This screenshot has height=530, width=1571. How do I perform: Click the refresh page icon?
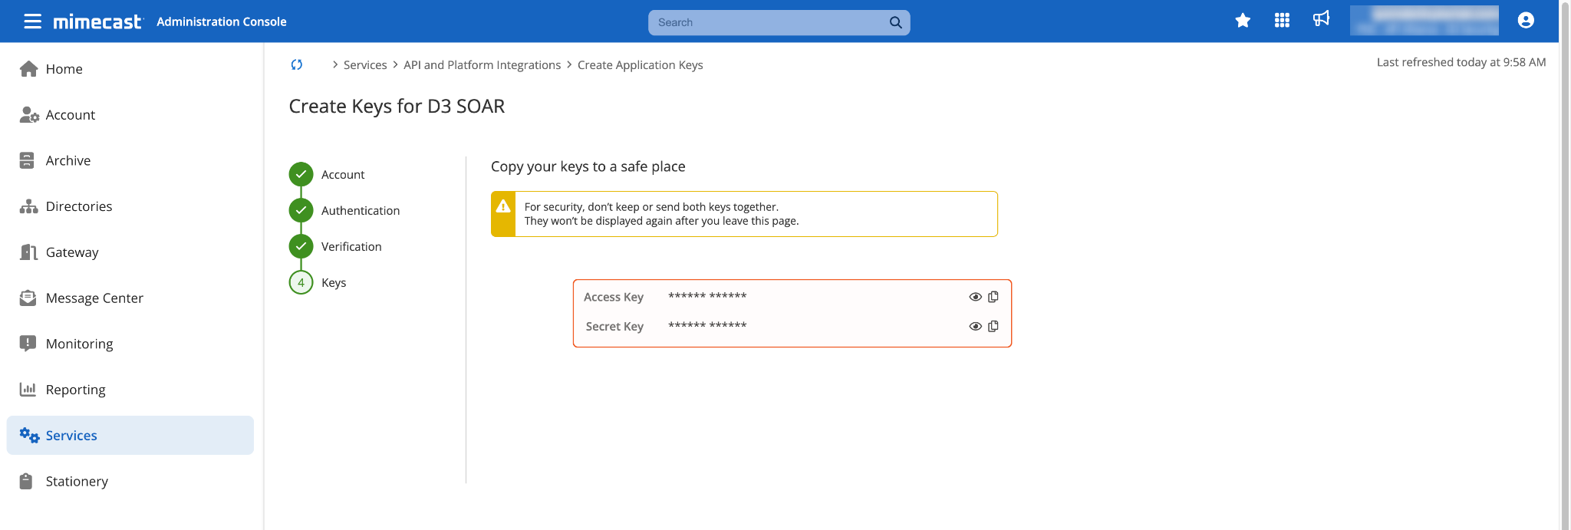297,65
